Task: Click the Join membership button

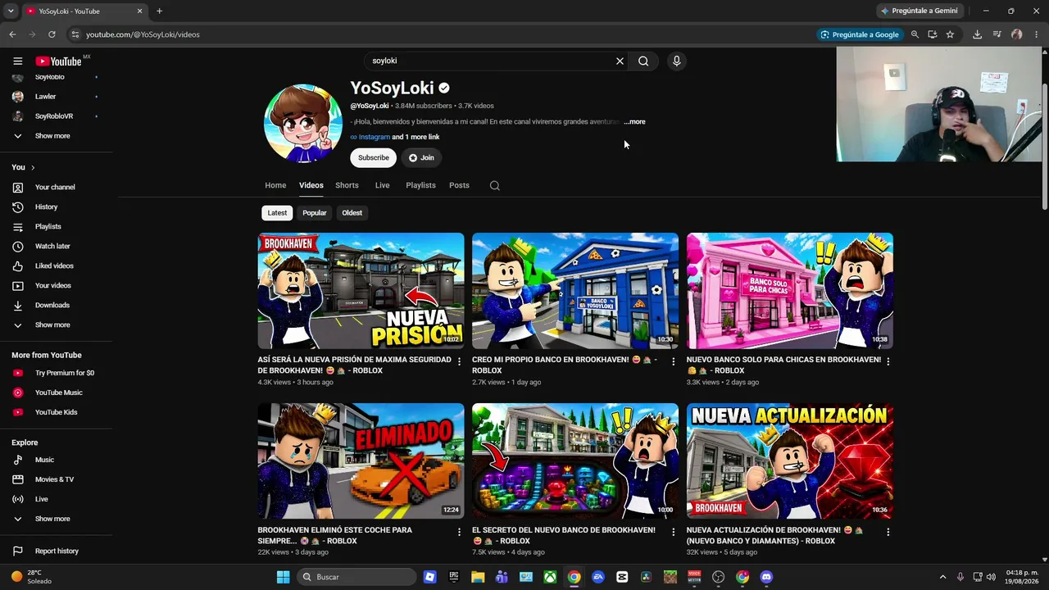Action: click(x=421, y=157)
